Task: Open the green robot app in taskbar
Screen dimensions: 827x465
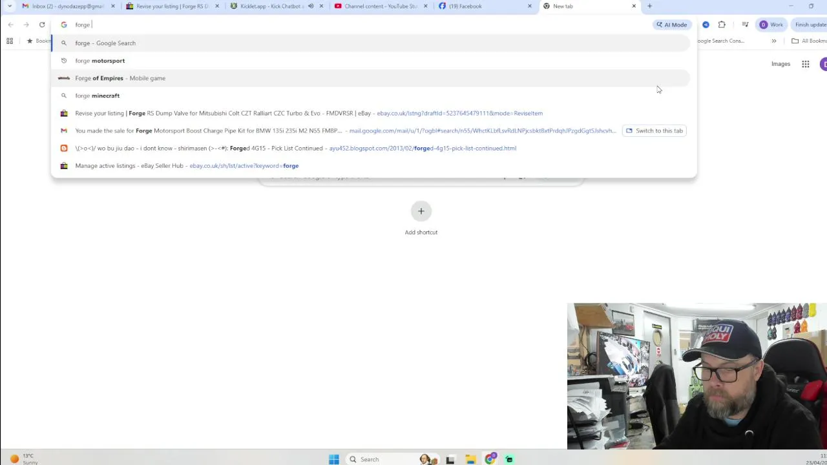Action: 509,459
